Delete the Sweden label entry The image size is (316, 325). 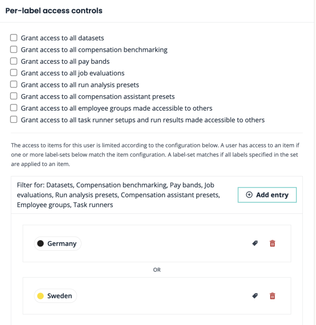pos(272,296)
